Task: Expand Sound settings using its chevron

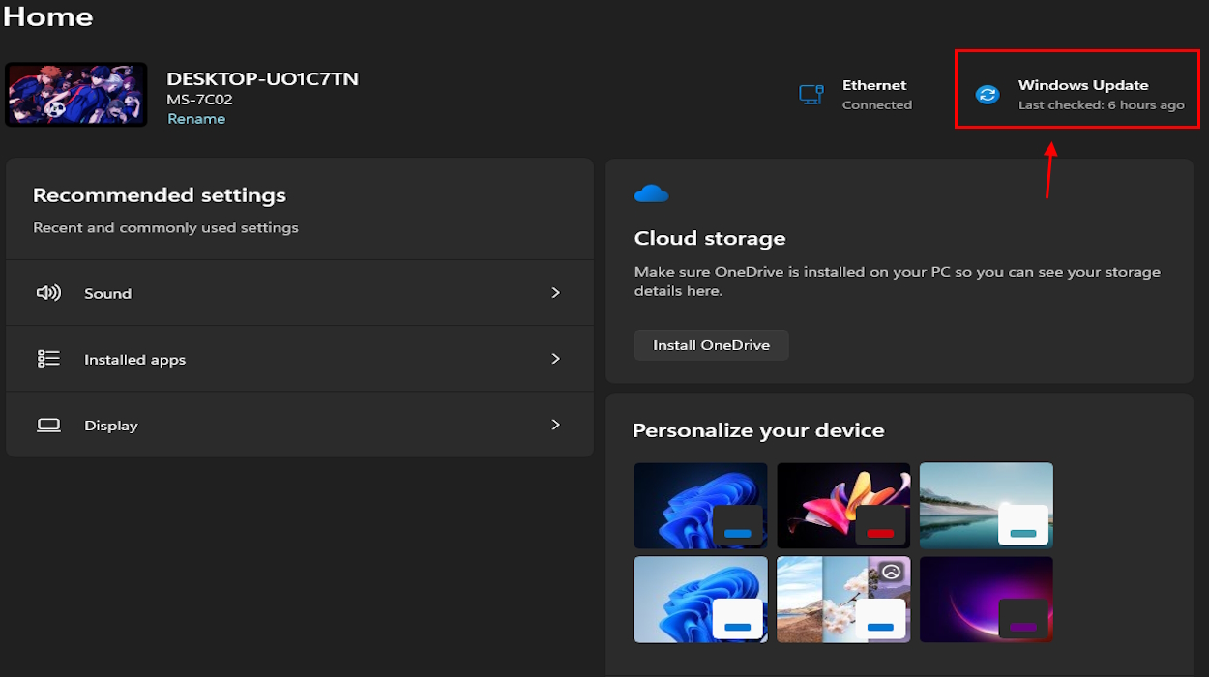Action: click(x=555, y=293)
